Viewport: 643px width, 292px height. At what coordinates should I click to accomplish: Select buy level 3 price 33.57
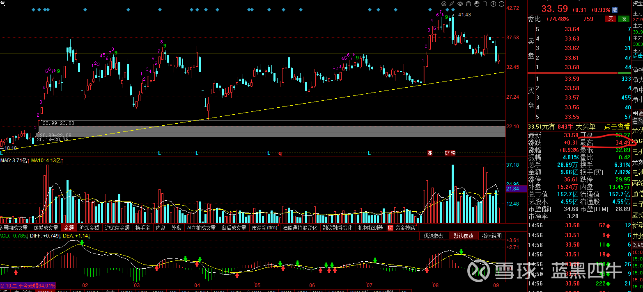coord(572,97)
